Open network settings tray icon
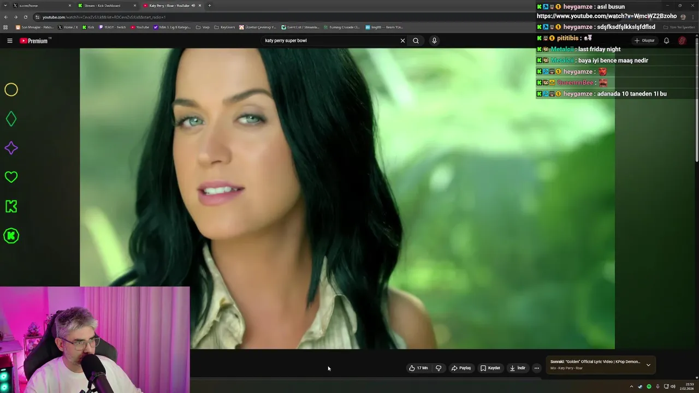 [666, 386]
